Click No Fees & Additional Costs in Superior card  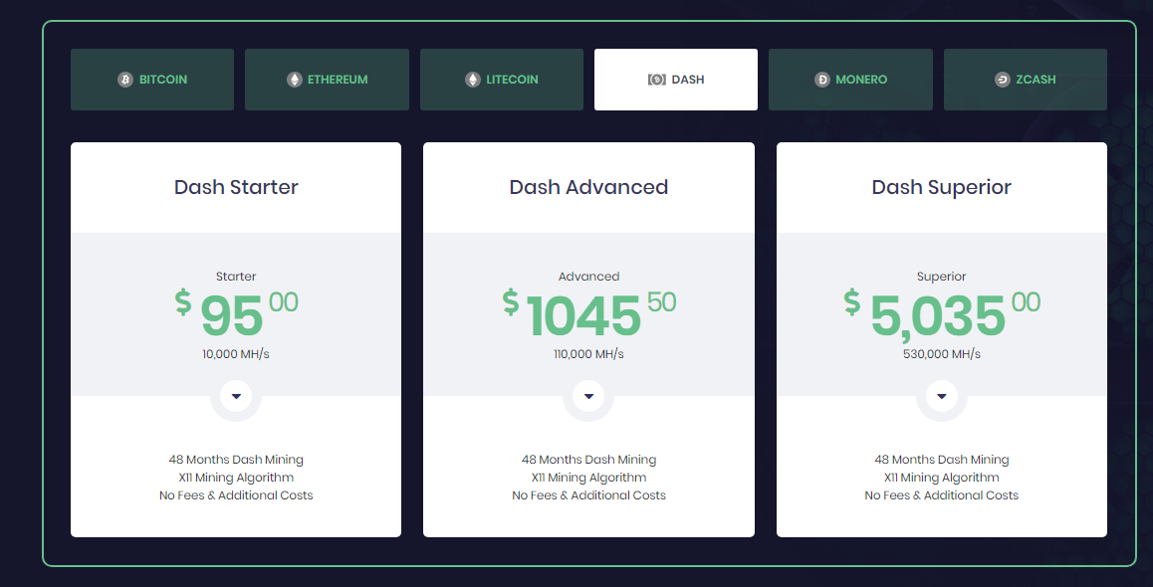pos(941,495)
